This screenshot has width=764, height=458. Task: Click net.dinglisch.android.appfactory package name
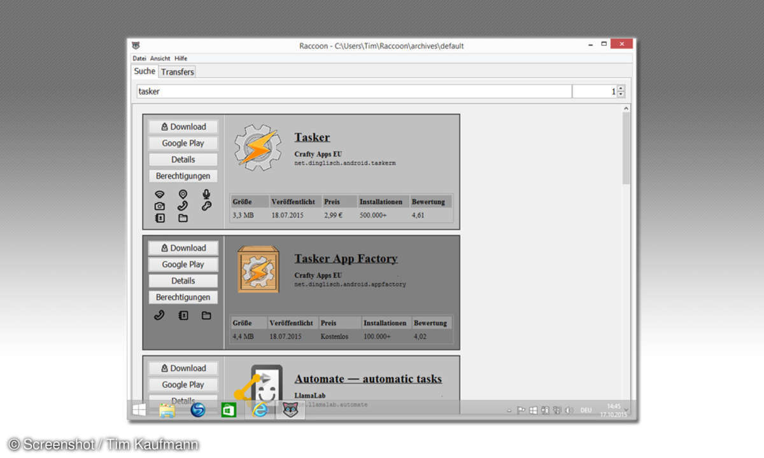click(x=350, y=285)
